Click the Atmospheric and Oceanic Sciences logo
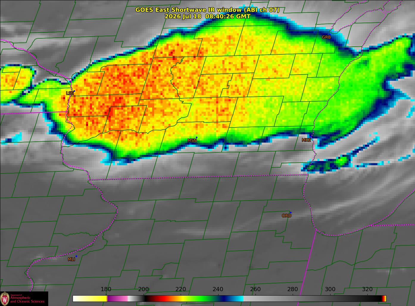 pyautogui.click(x=24, y=298)
